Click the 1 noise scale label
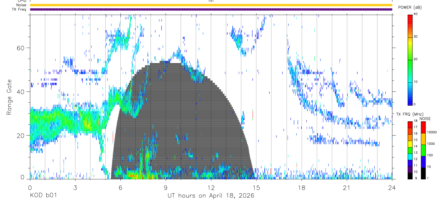The height and width of the screenshot is (203, 441). click(427, 179)
